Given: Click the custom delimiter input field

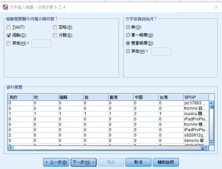Looking at the screenshot, I should [x=41, y=44].
